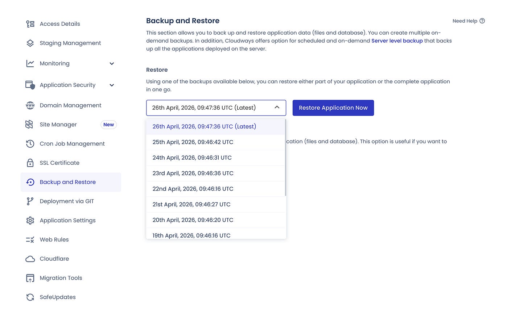This screenshot has height=310, width=528.
Task: Click the Application Security shield icon
Action: (30, 85)
